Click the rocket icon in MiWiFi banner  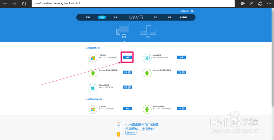[x=119, y=129]
